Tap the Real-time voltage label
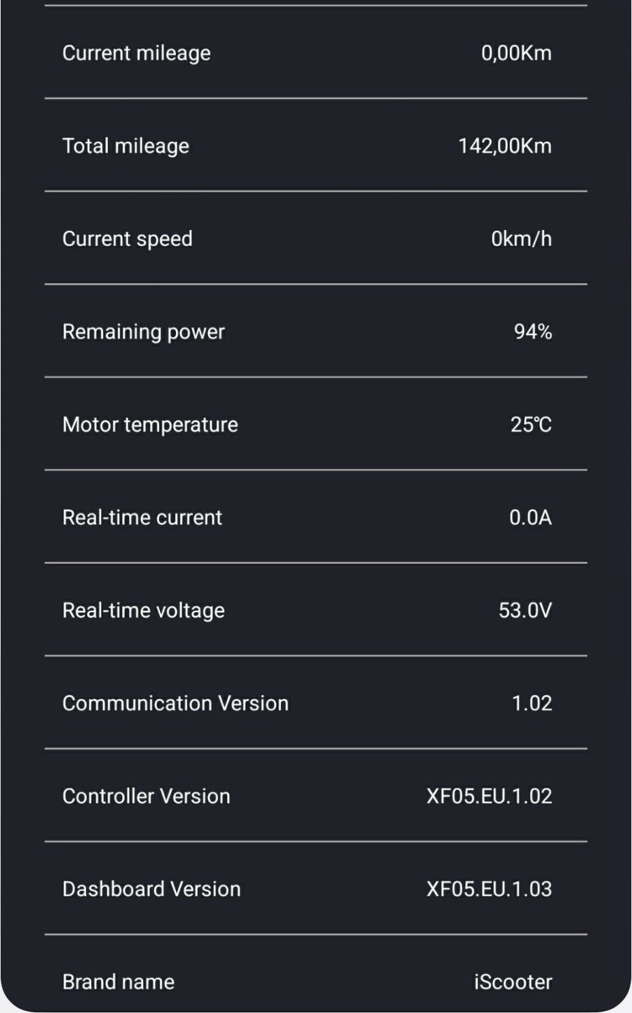 tap(143, 610)
